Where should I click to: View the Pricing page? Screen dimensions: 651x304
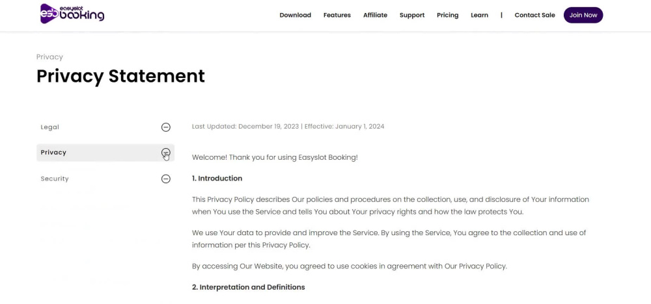click(448, 16)
